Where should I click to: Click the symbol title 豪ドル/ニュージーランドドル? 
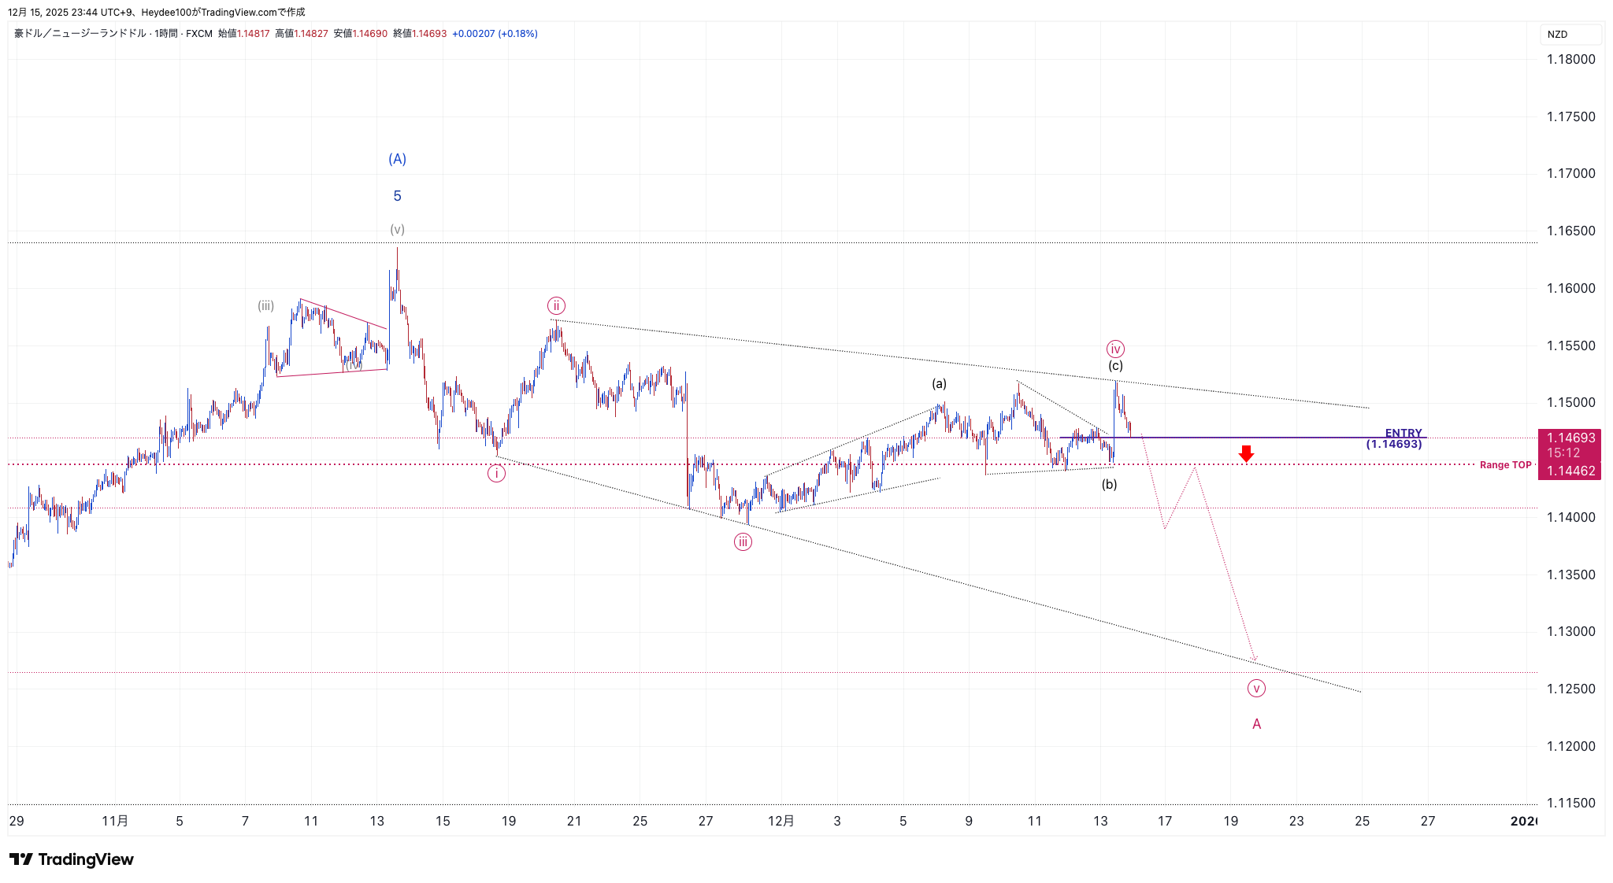click(80, 34)
